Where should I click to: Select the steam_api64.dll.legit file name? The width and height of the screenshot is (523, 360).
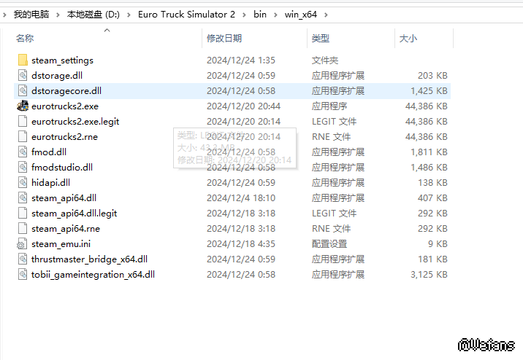(x=75, y=214)
